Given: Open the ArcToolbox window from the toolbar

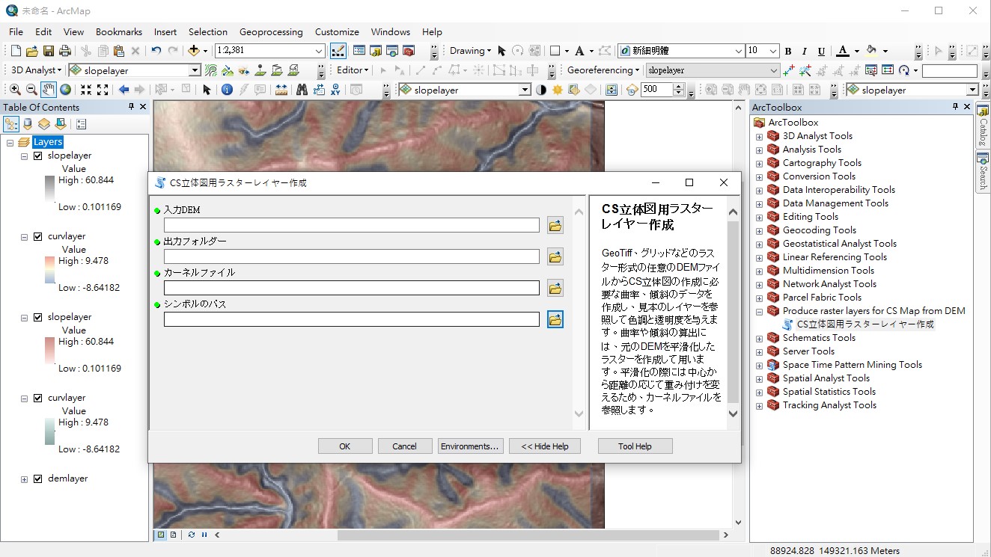Looking at the screenshot, I should click(409, 51).
